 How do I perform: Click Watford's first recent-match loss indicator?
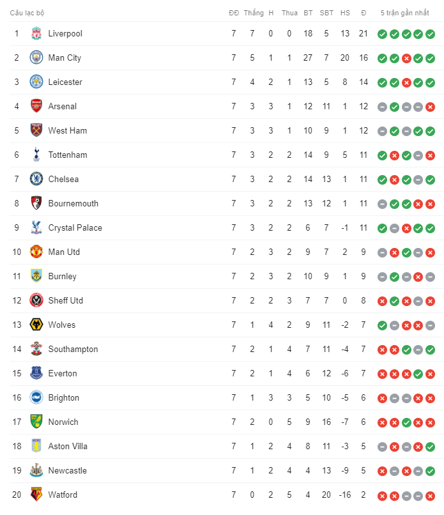[x=382, y=495]
